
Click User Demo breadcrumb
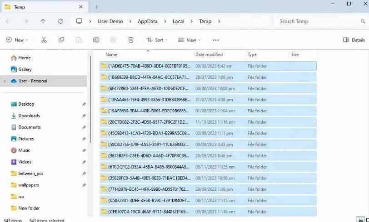[x=110, y=21]
